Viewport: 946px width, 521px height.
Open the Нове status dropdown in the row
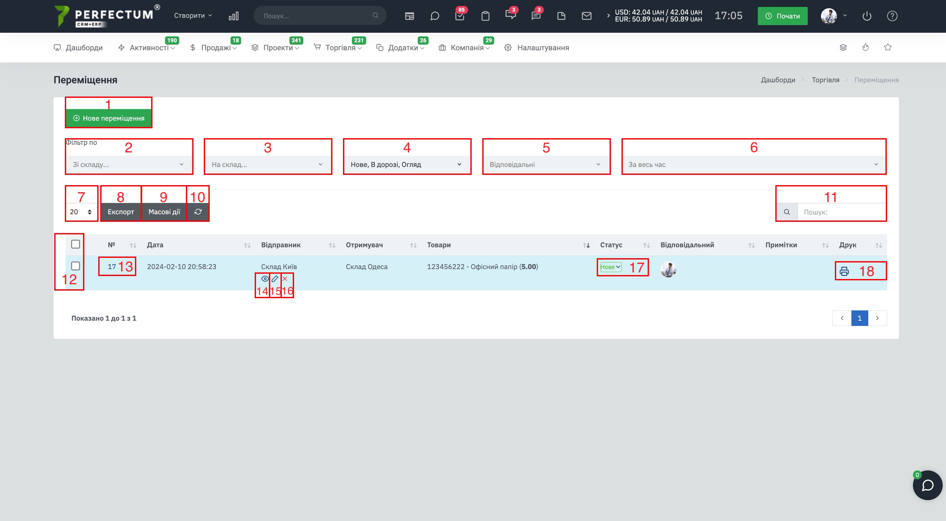(x=611, y=267)
